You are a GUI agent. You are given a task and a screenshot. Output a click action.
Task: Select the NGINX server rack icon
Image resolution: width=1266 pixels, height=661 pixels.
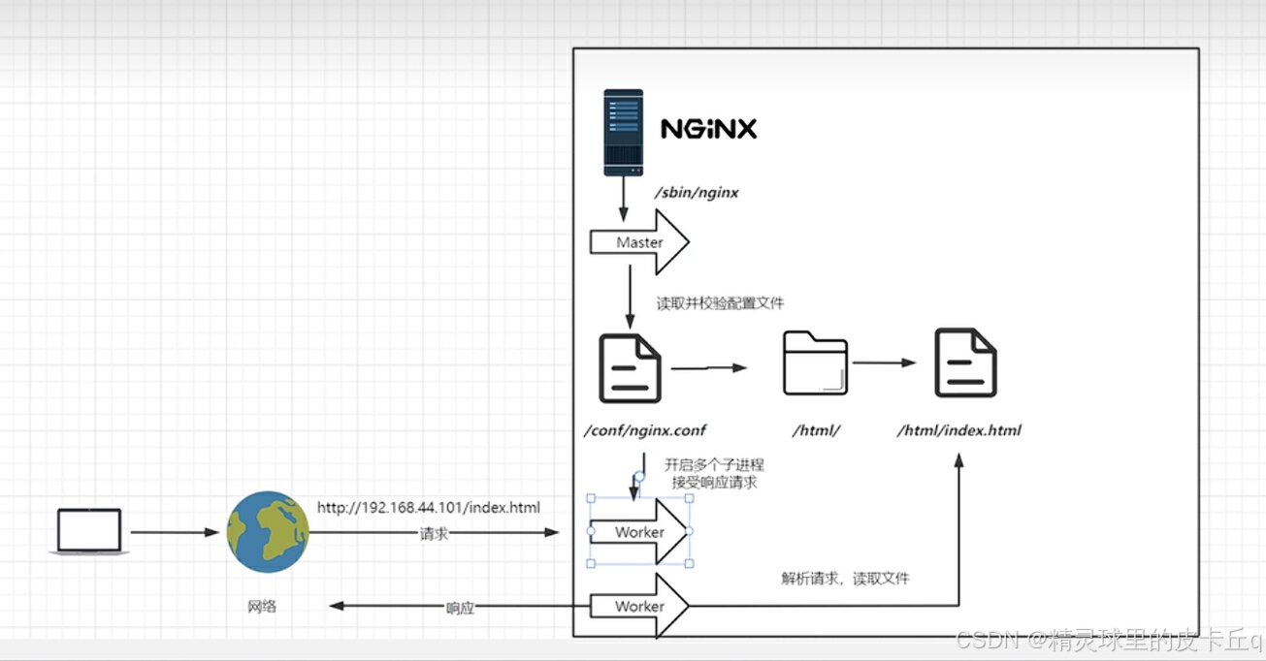(x=623, y=133)
